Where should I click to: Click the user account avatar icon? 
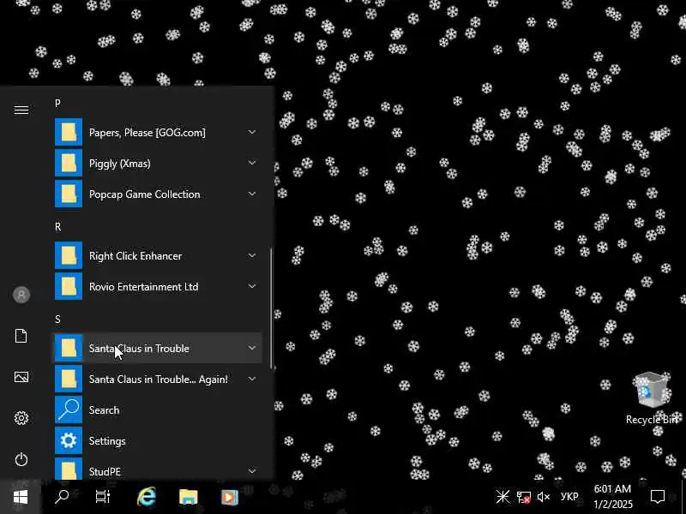coord(21,295)
